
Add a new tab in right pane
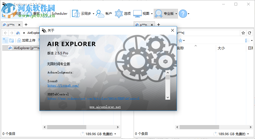tap(159, 25)
